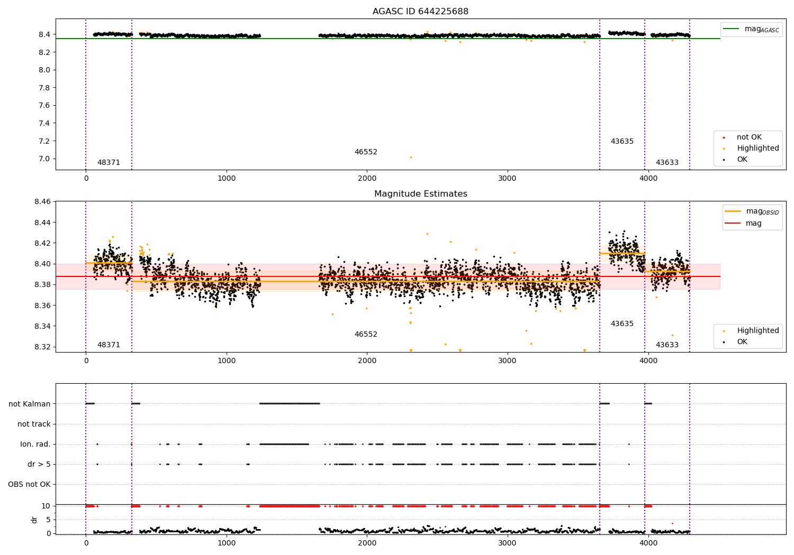Viewport: 794px width, 555px height.
Task: Select obsid 43635 in Magnitude Estimates panel
Action: [x=622, y=324]
